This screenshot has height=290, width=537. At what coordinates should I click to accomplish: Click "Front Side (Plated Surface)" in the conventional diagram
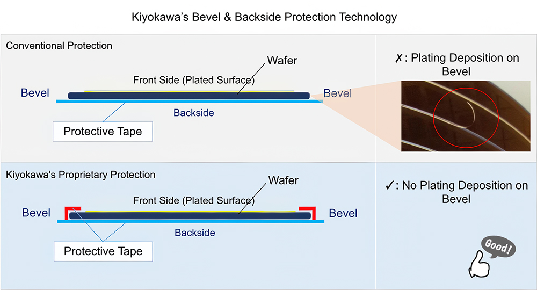193,81
